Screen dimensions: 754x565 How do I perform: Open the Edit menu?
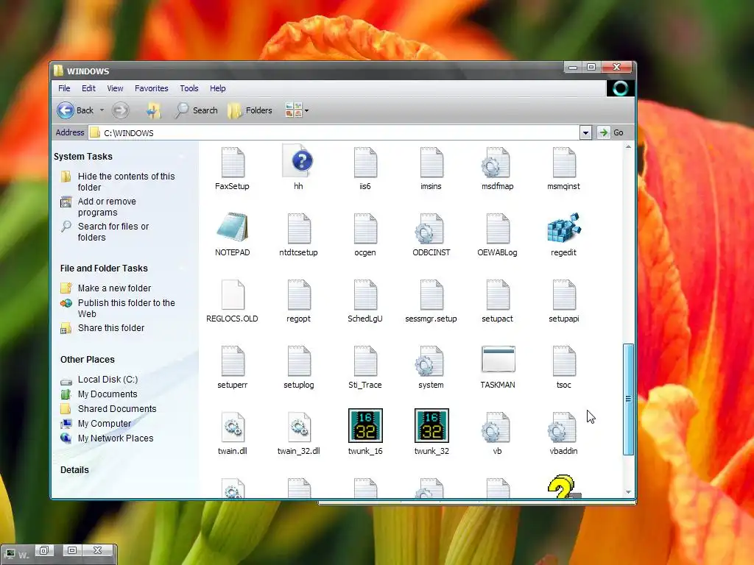point(88,88)
